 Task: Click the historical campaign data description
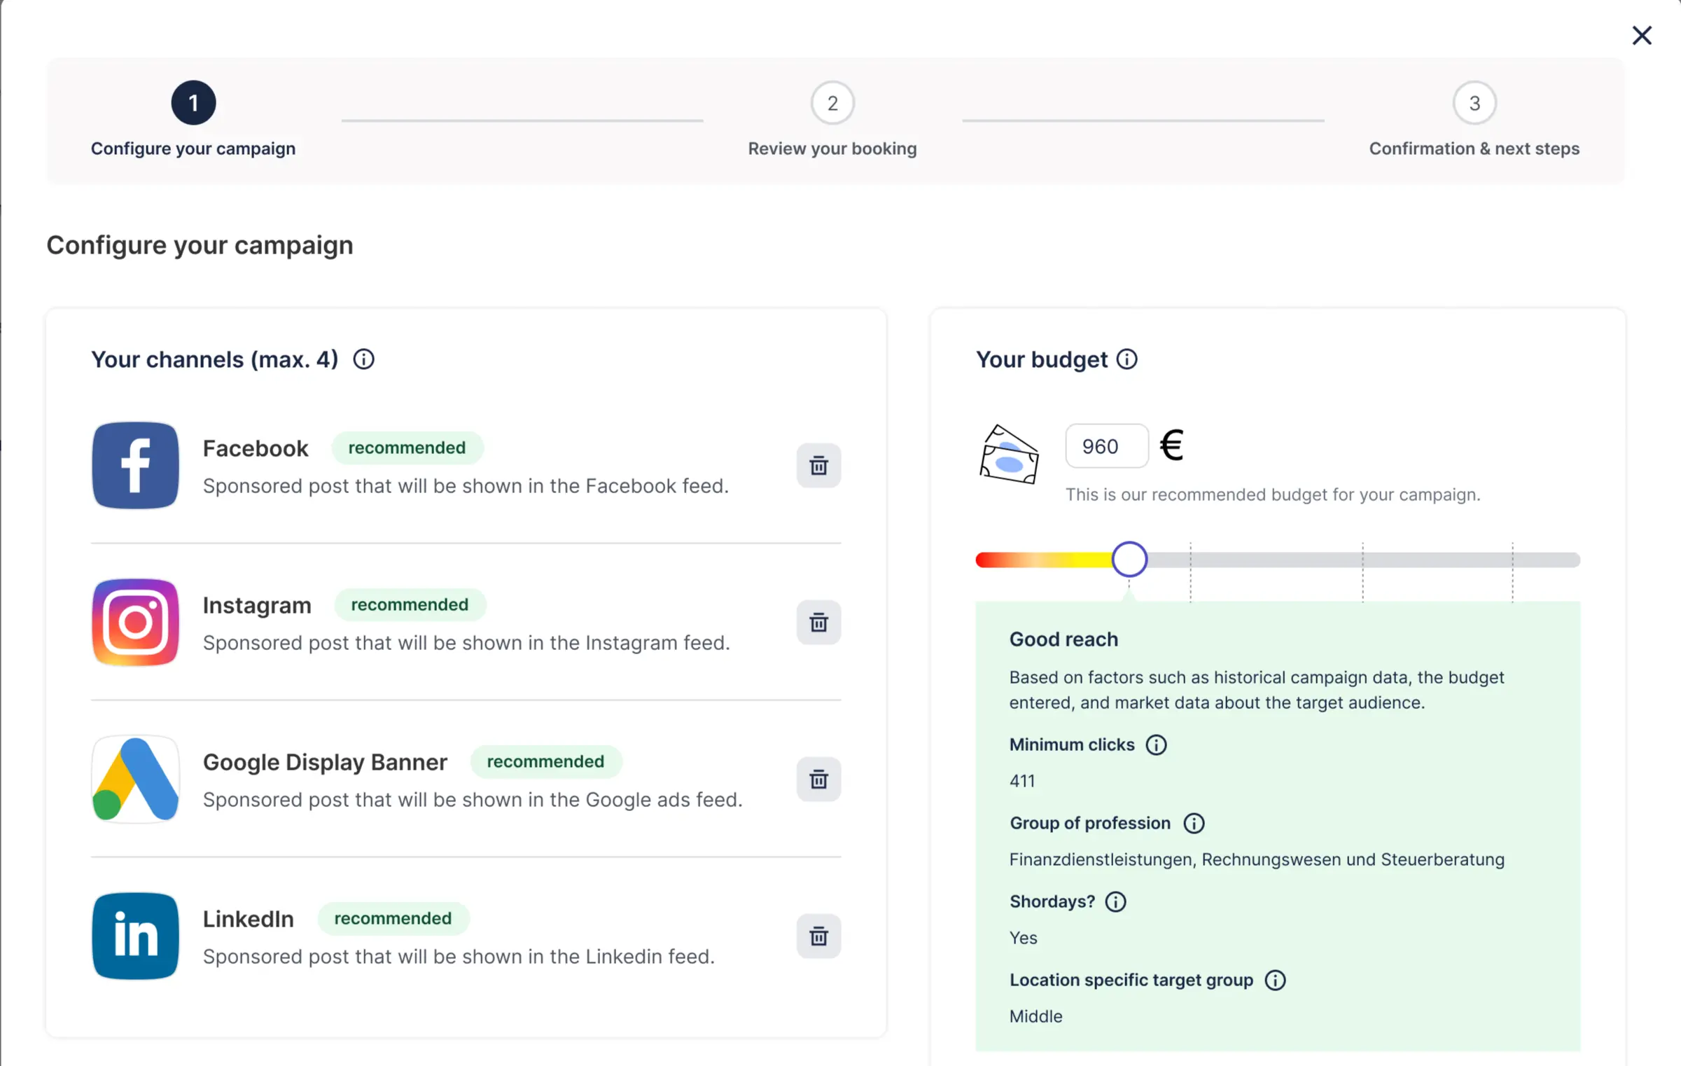[1257, 690]
